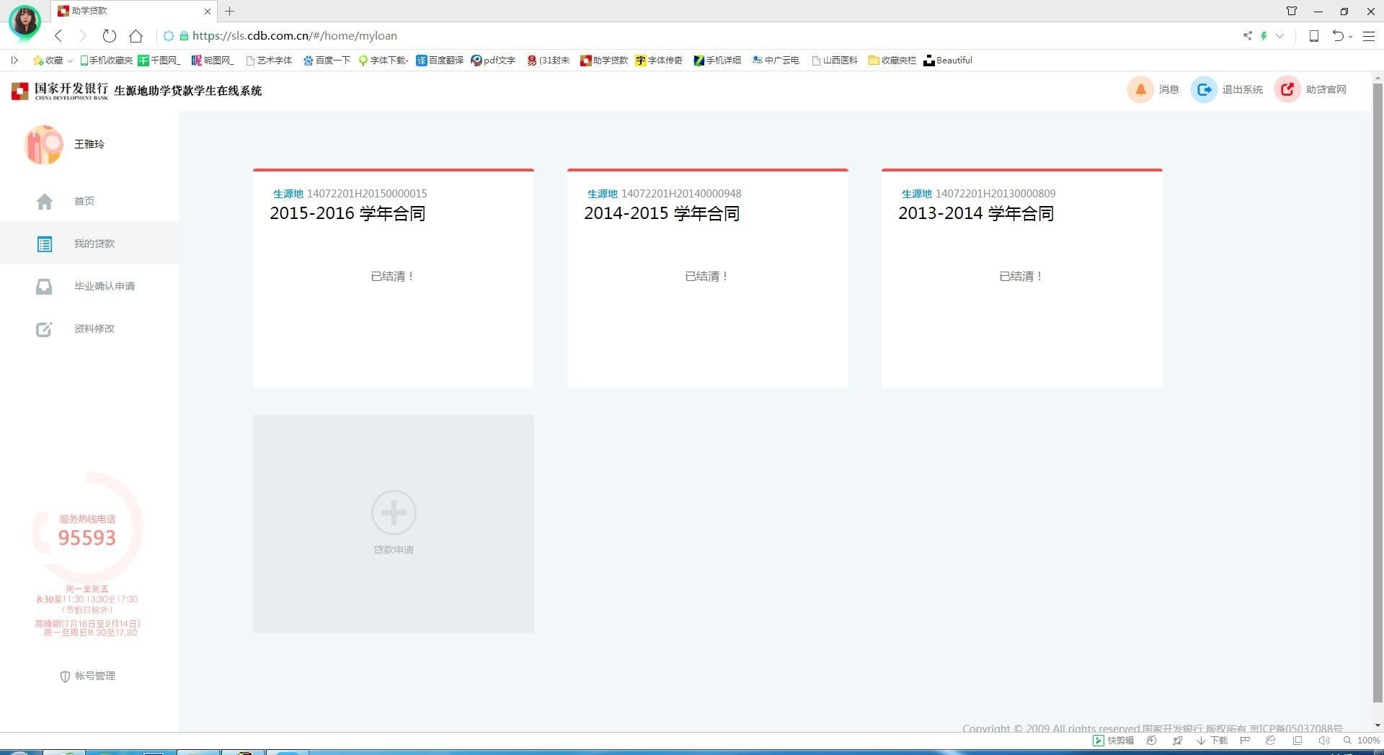Click the 消息 notification bell icon

click(x=1140, y=90)
